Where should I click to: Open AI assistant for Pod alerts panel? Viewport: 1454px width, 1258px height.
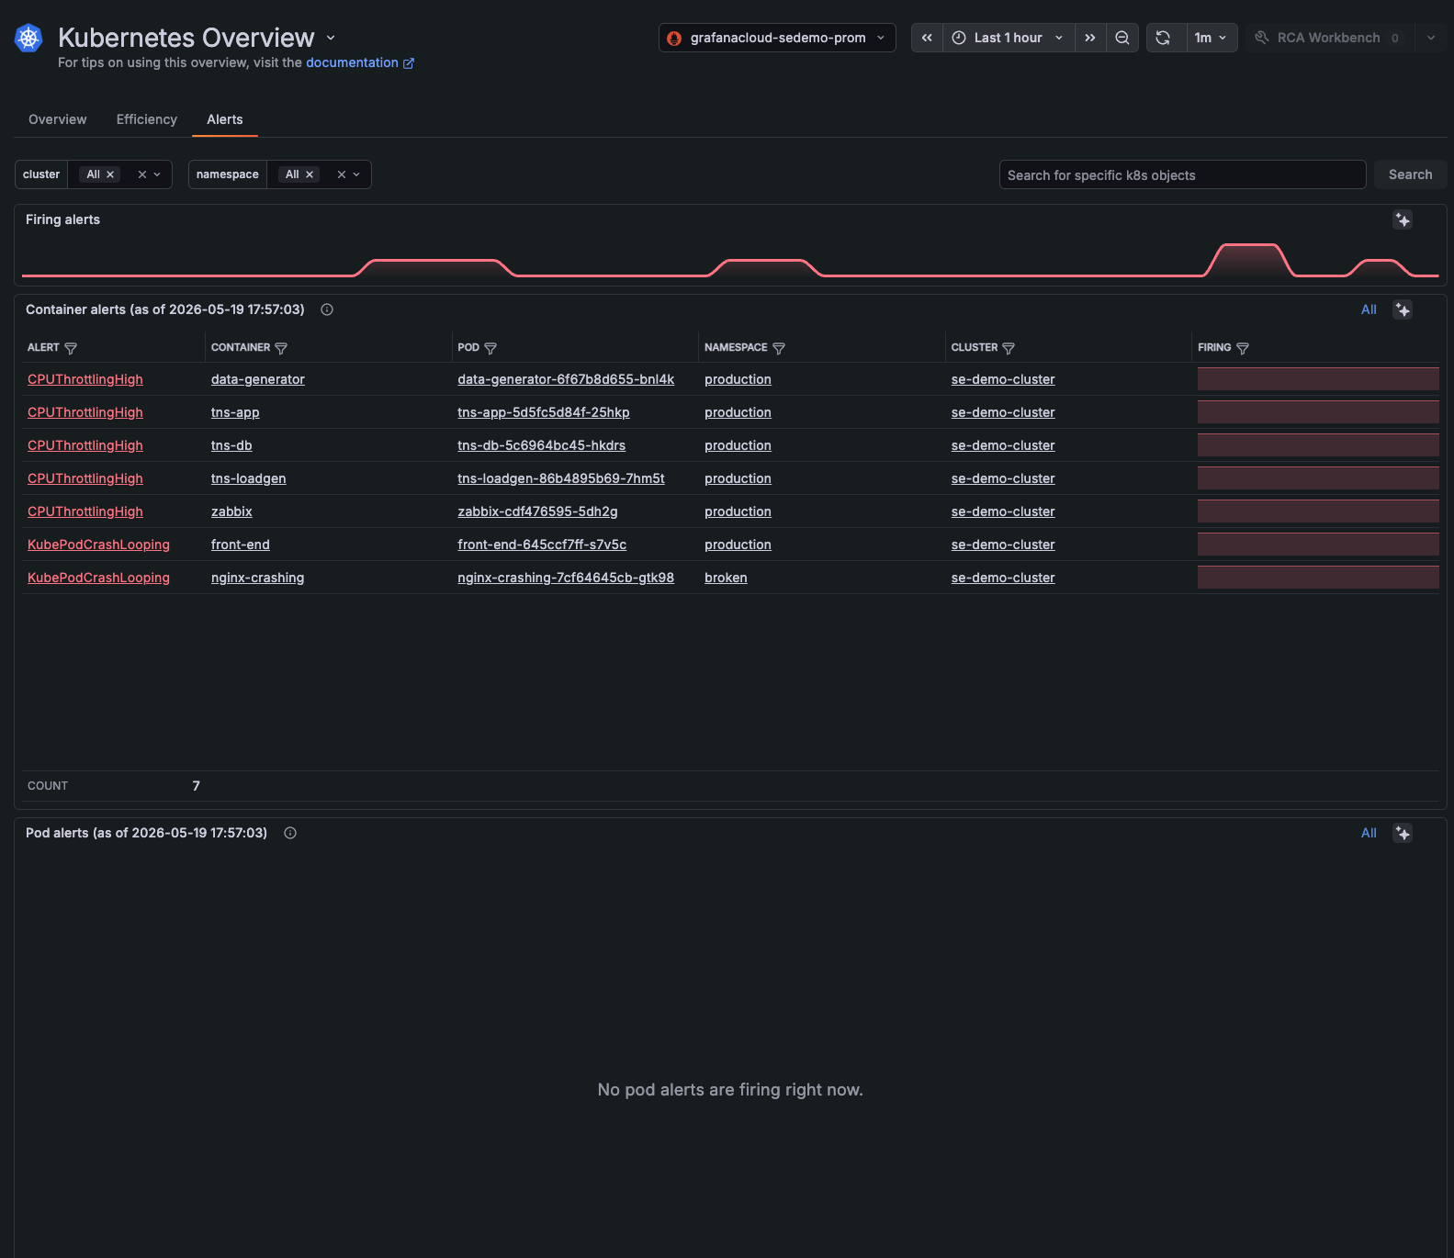pos(1403,833)
